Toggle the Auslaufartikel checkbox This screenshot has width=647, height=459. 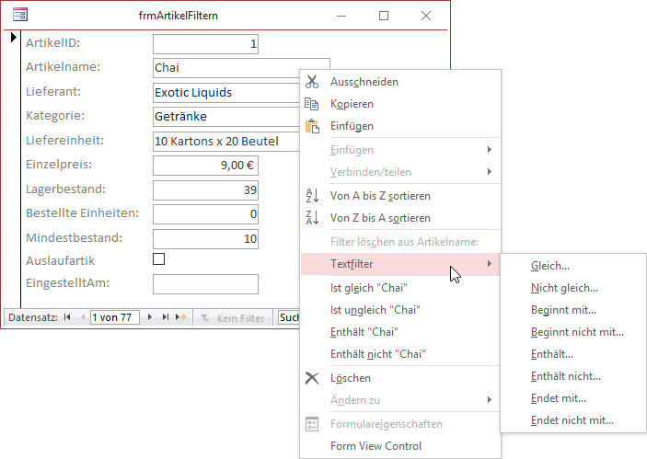[159, 259]
